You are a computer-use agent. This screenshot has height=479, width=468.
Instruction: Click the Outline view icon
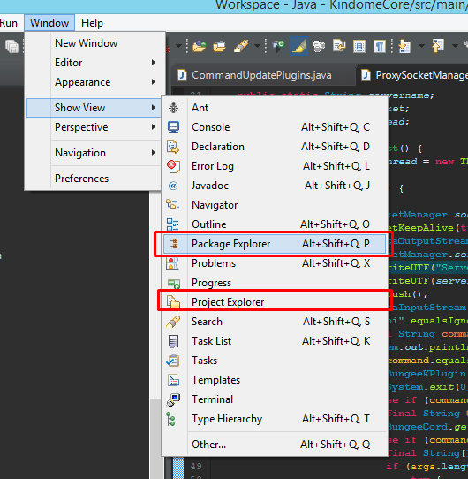173,224
